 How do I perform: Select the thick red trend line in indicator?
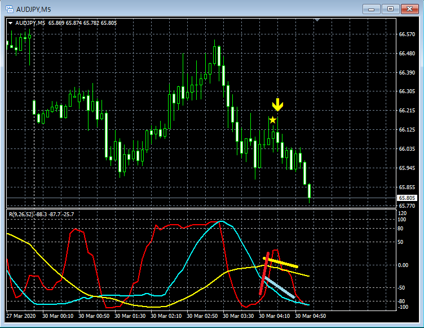264,274
